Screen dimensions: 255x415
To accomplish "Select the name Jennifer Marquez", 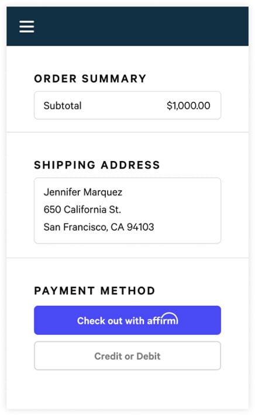I will point(83,192).
